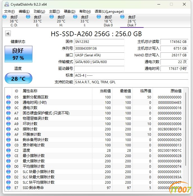Click the status icon of row D2 SLC 块最大擦除计数

pos(8,177)
